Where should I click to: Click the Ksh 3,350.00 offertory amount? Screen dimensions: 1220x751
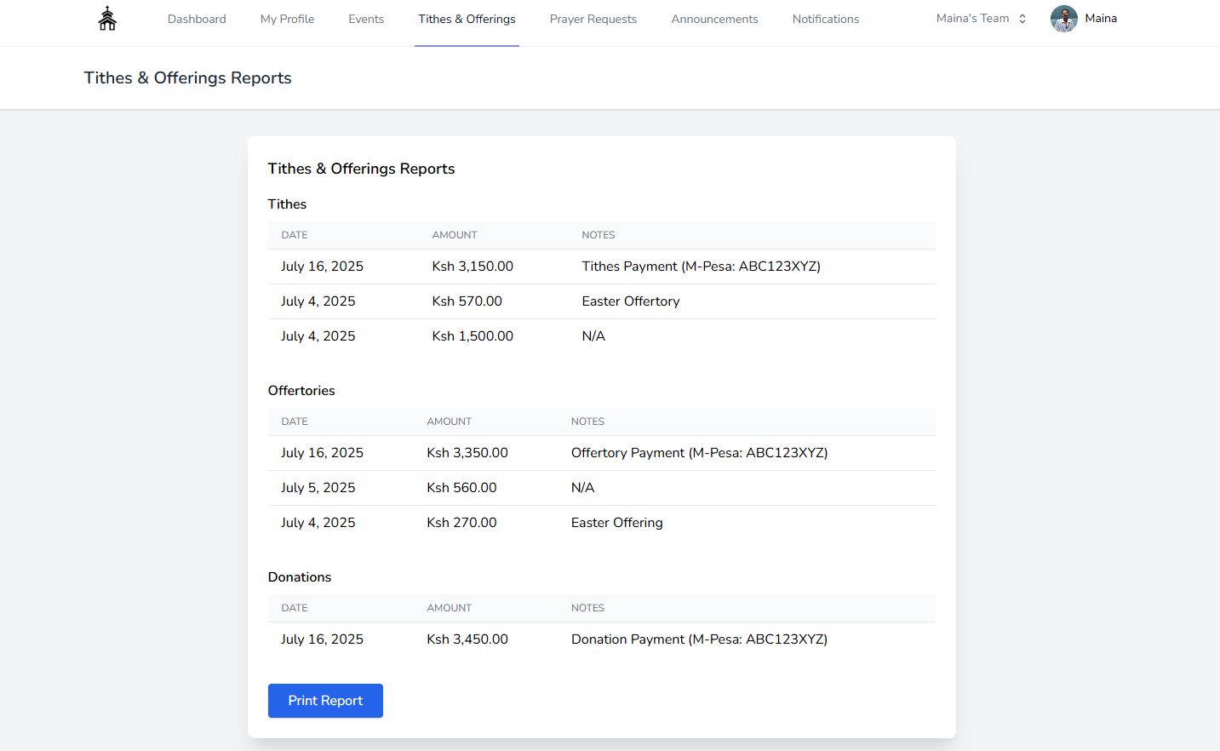467,453
